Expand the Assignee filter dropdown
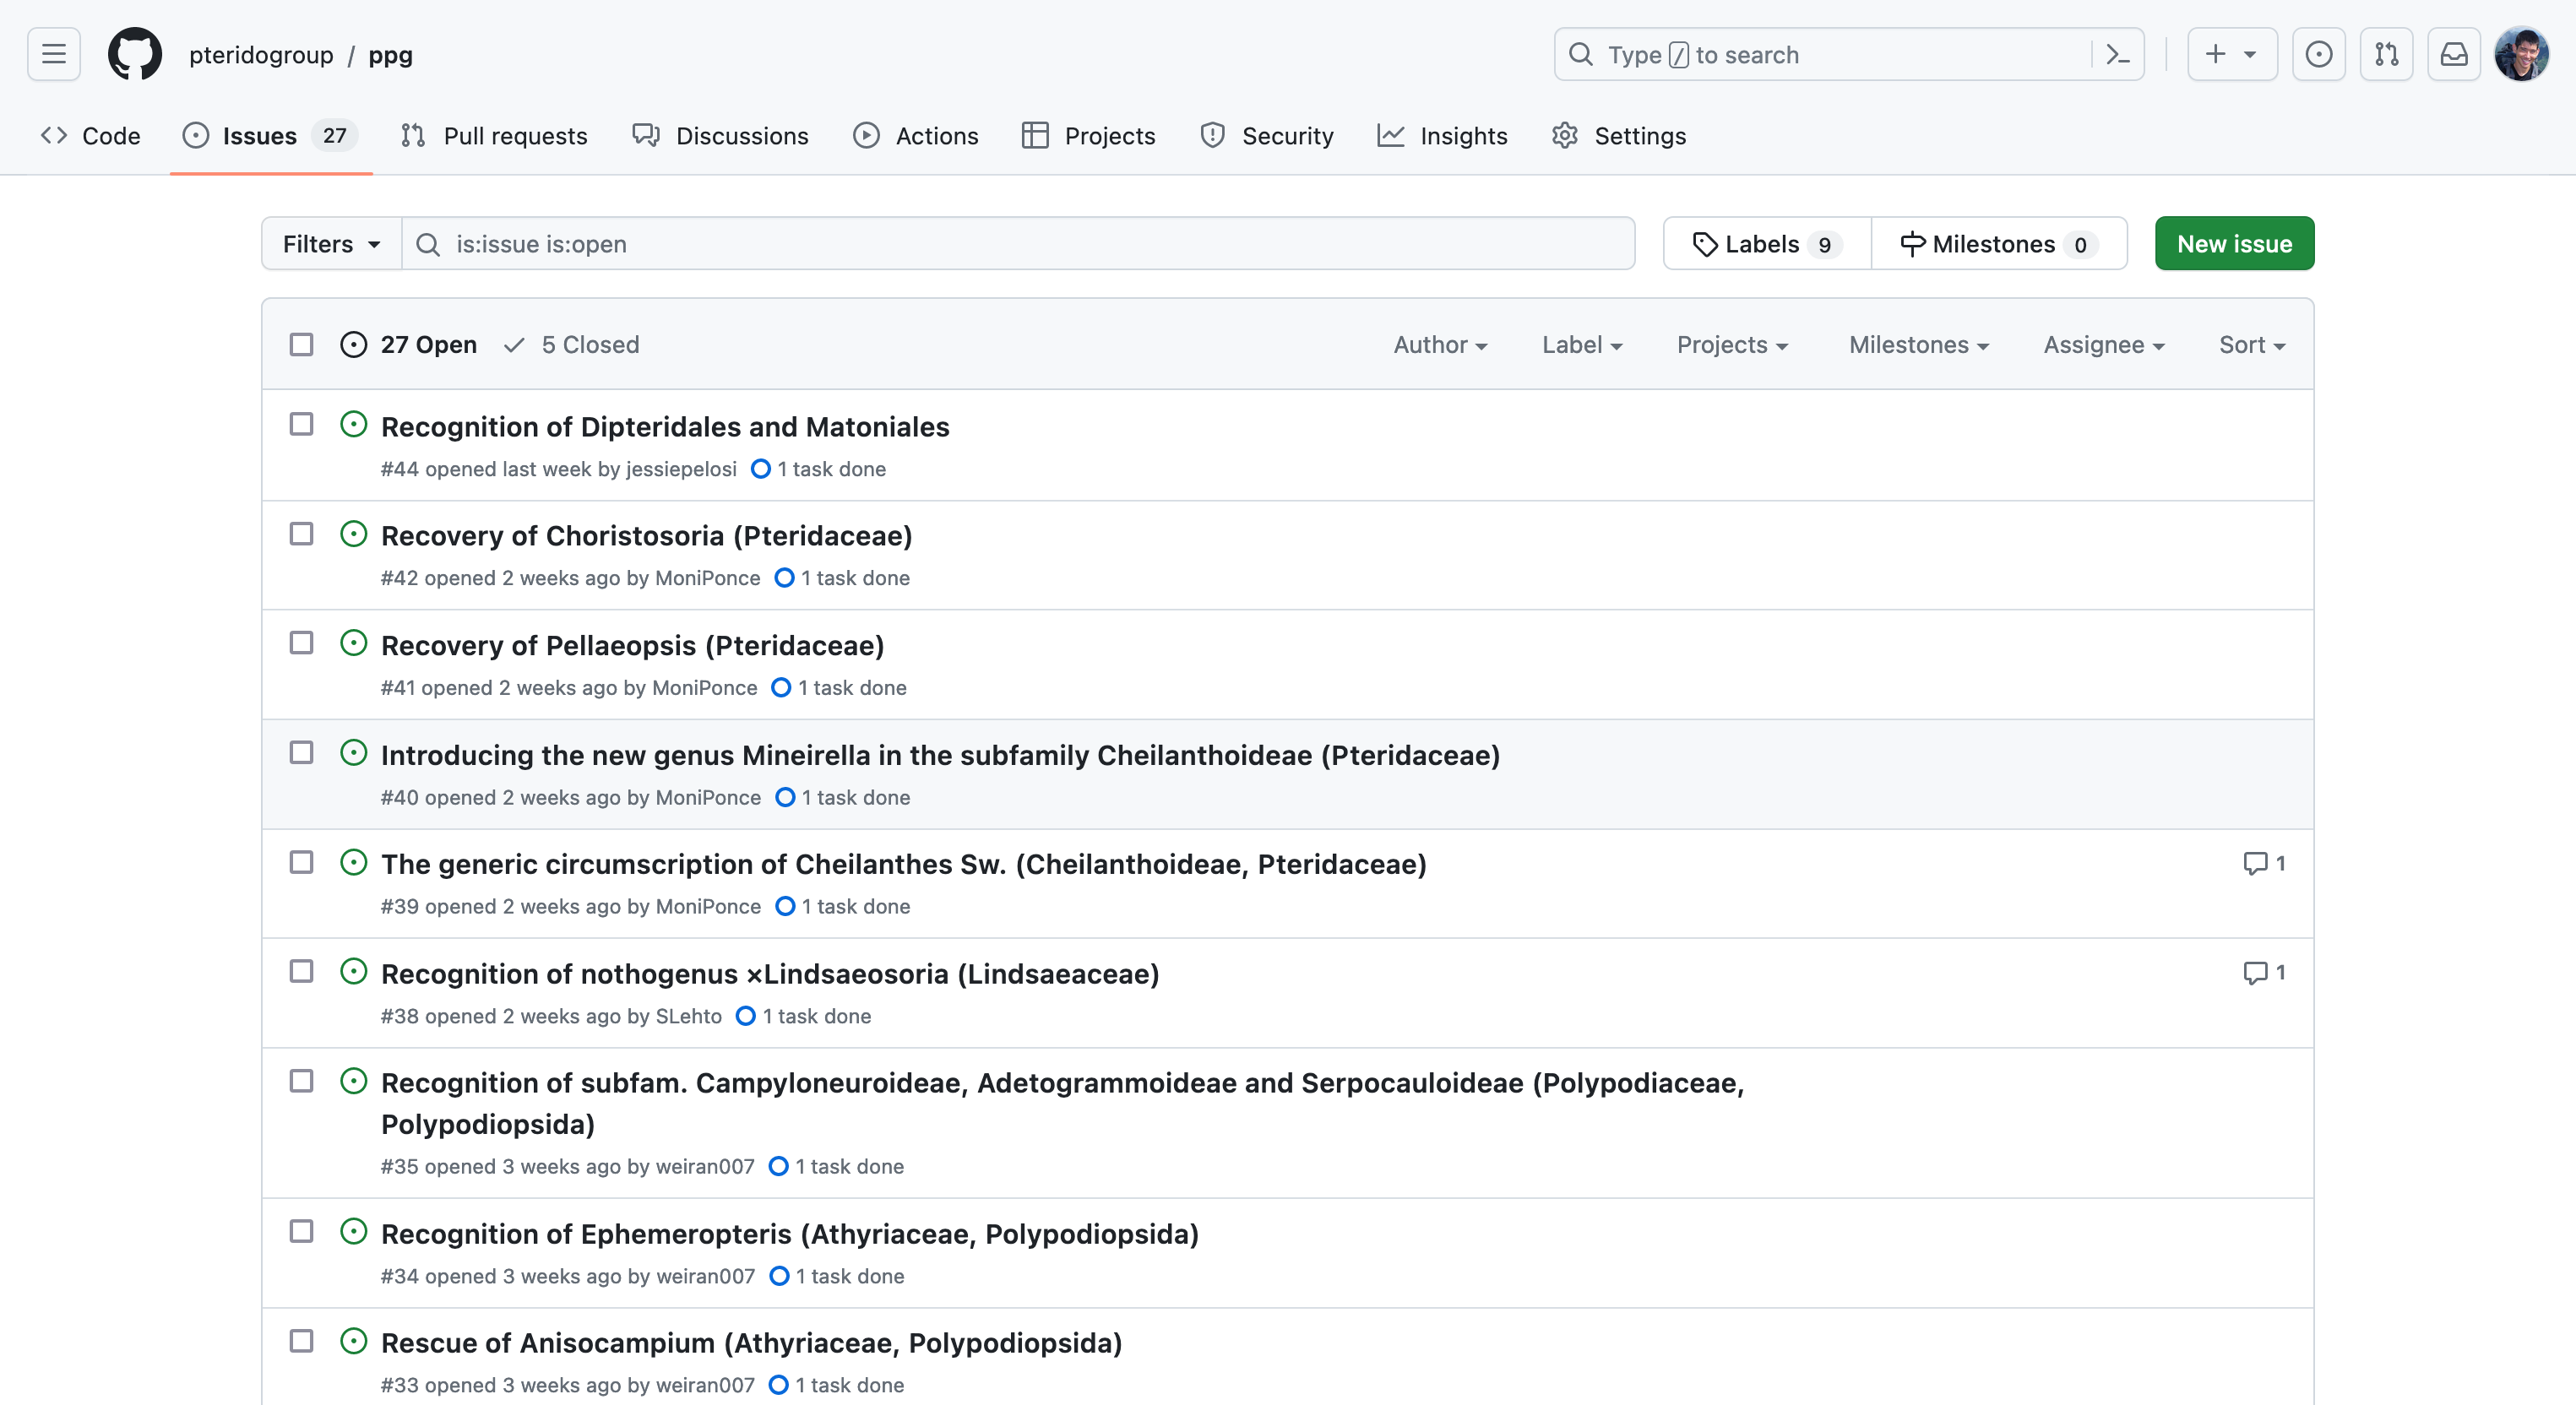This screenshot has width=2576, height=1405. 2103,345
